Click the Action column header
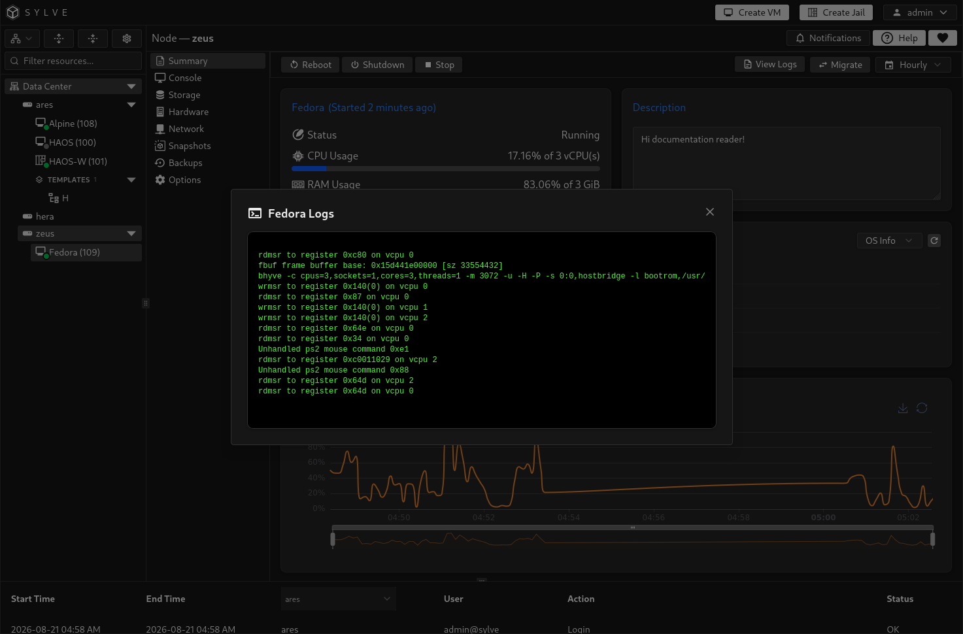The height and width of the screenshot is (634, 963). [581, 599]
